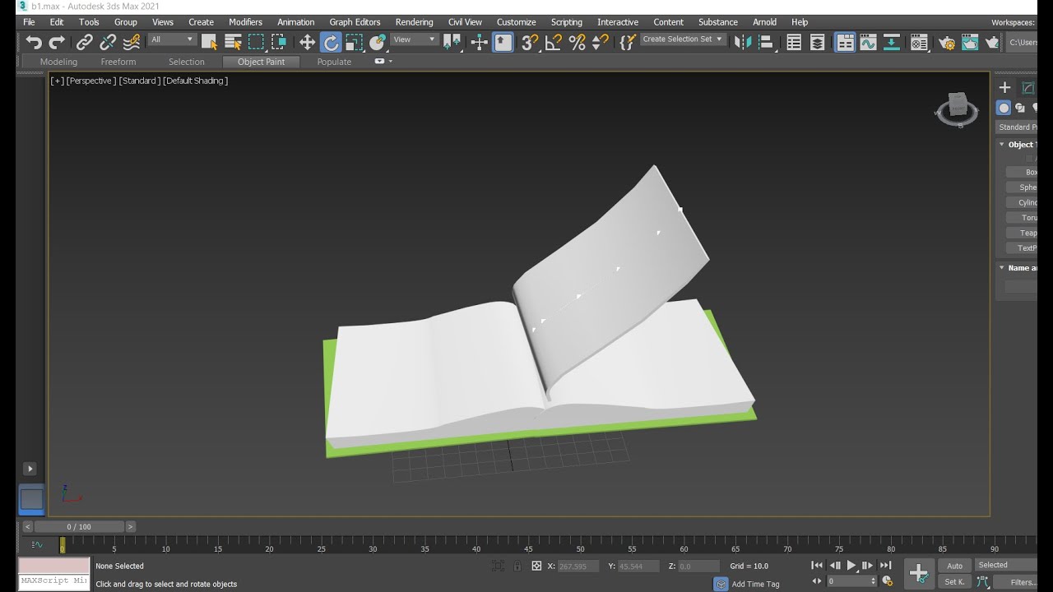Open the Graph Editors menu
The height and width of the screenshot is (592, 1053).
[355, 22]
